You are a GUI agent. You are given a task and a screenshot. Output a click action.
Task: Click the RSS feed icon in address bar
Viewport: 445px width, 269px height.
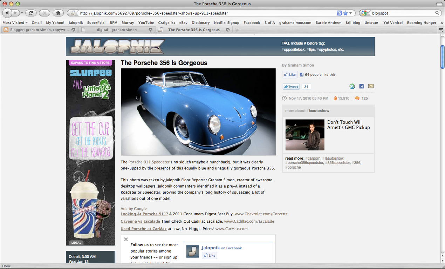(339, 13)
